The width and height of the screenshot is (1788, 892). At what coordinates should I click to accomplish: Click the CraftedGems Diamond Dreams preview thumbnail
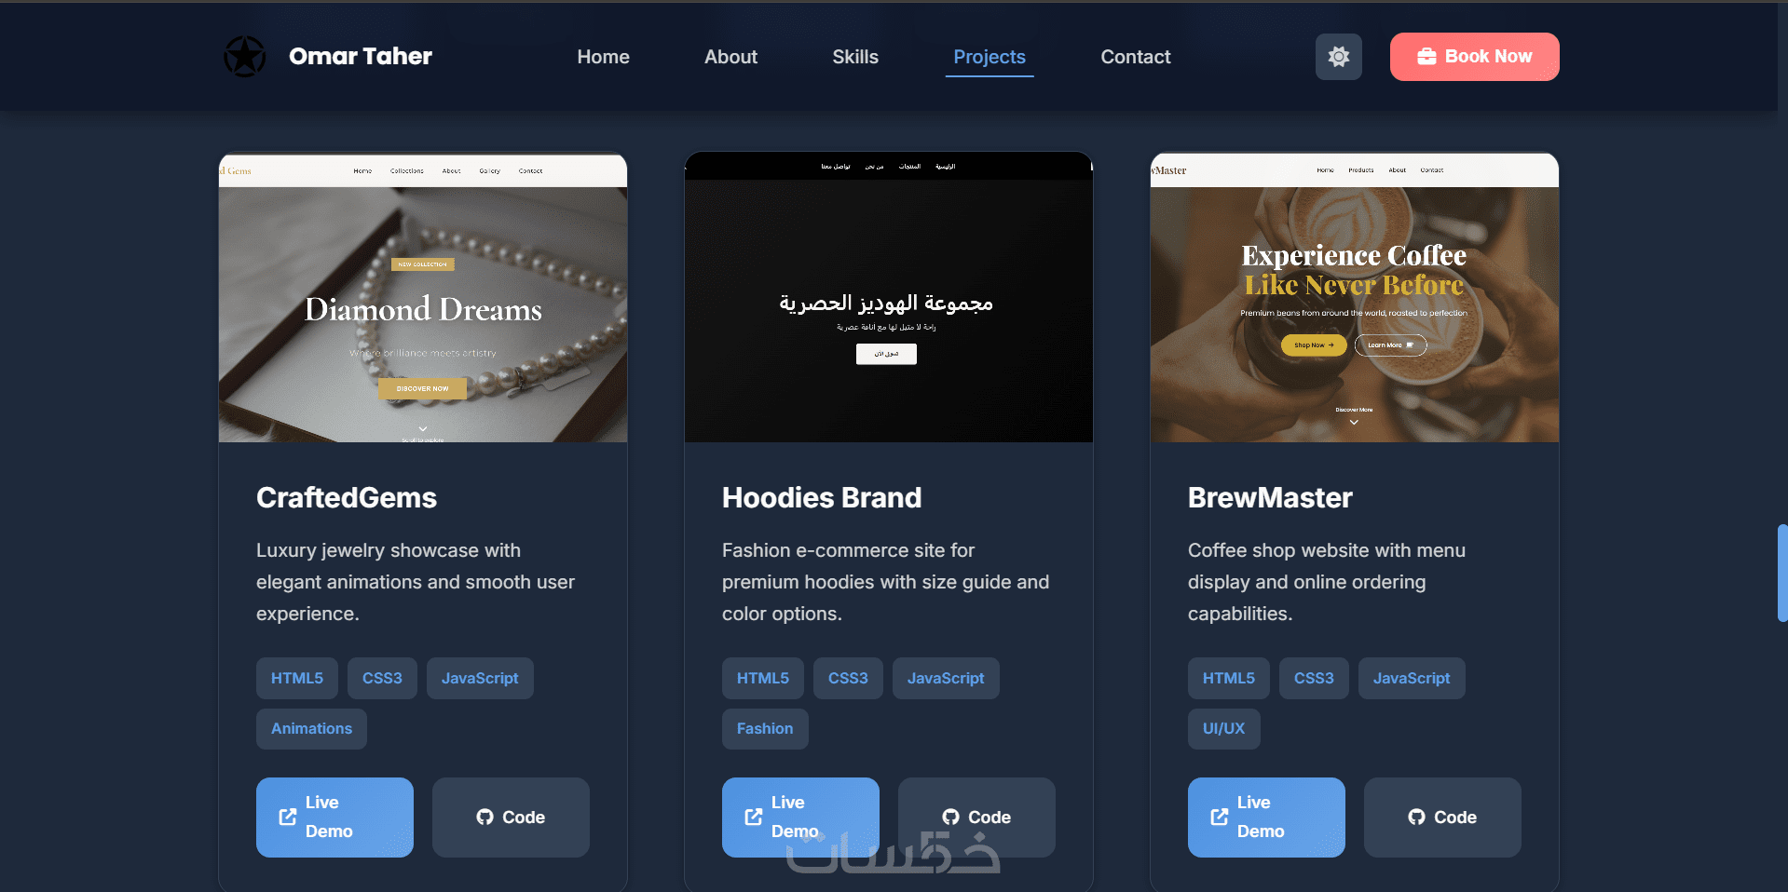point(423,298)
